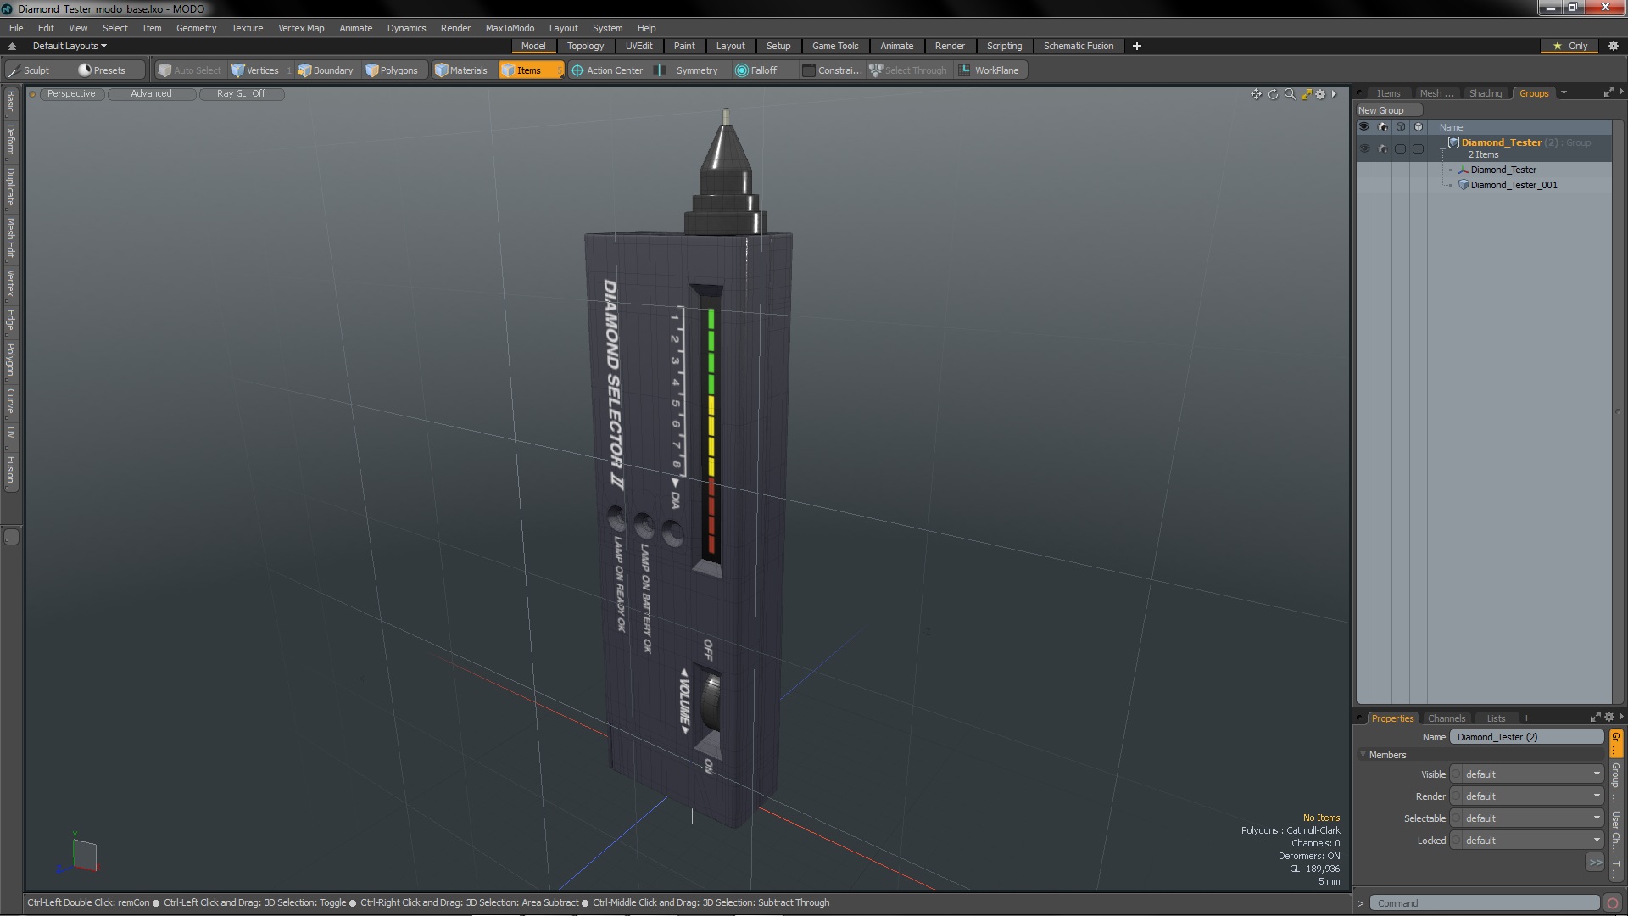1628x916 pixels.
Task: Click the Name column header
Action: 1451,127
